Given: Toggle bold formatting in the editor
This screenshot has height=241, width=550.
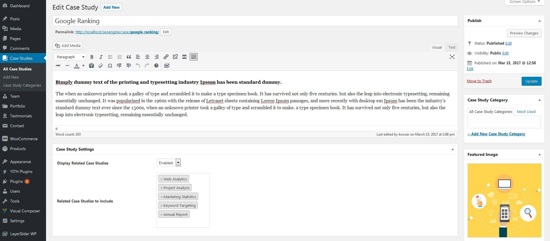Looking at the screenshot, I should point(92,57).
